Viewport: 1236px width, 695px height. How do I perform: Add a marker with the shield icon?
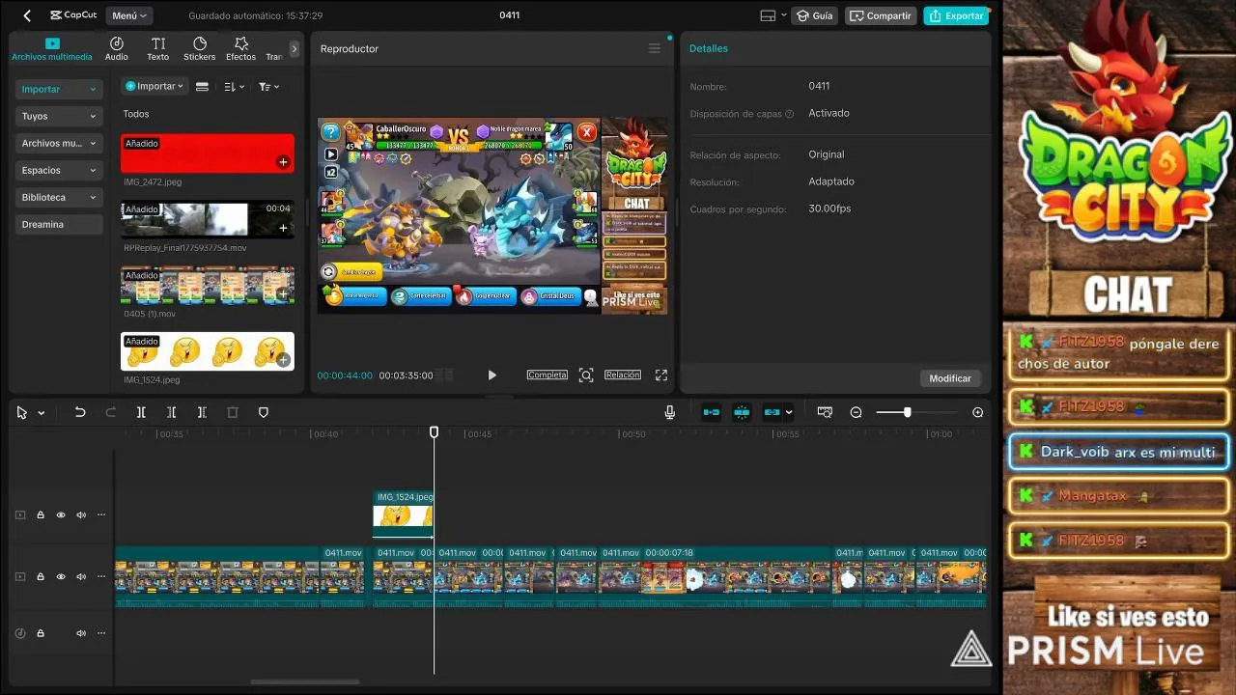tap(264, 412)
